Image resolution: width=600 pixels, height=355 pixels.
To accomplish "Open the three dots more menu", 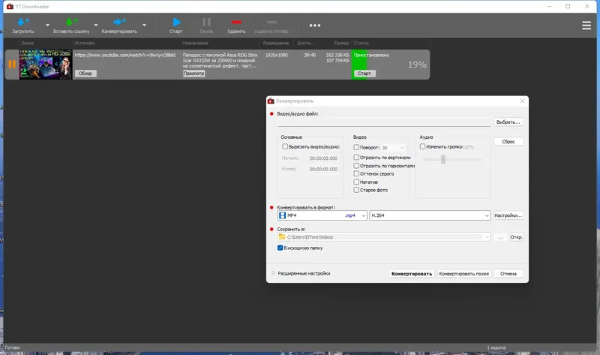I will coord(315,26).
